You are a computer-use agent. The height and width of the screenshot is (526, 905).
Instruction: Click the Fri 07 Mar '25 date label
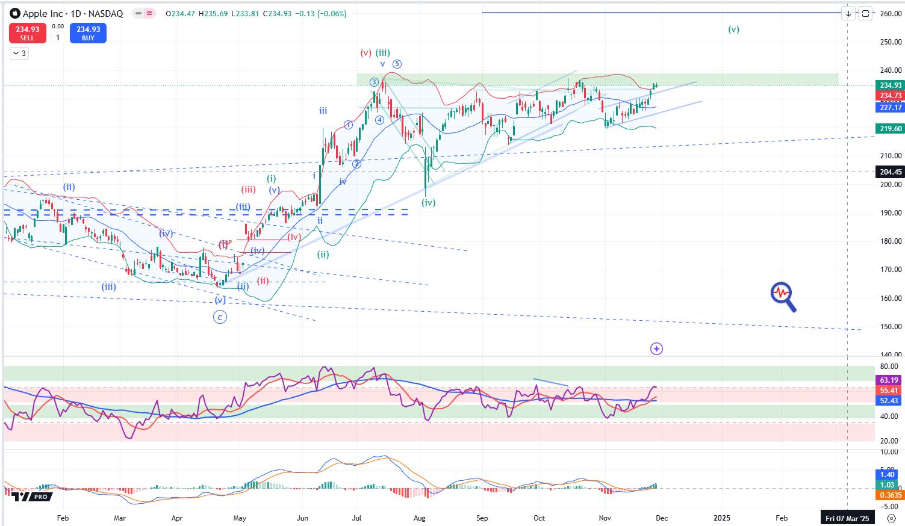click(x=848, y=518)
